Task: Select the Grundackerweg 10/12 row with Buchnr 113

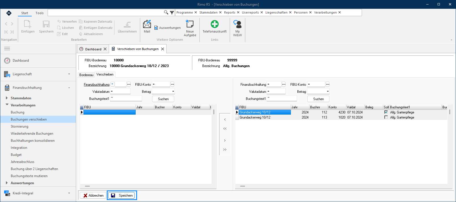Action: pyautogui.click(x=341, y=117)
